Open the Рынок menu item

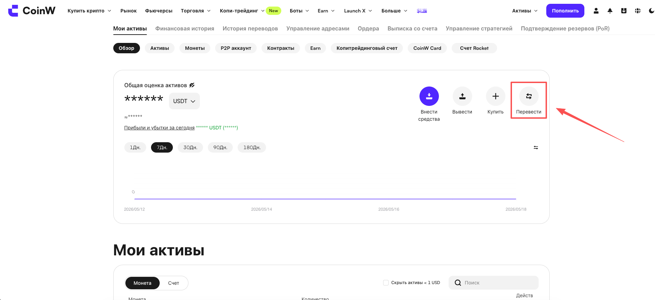tap(129, 11)
